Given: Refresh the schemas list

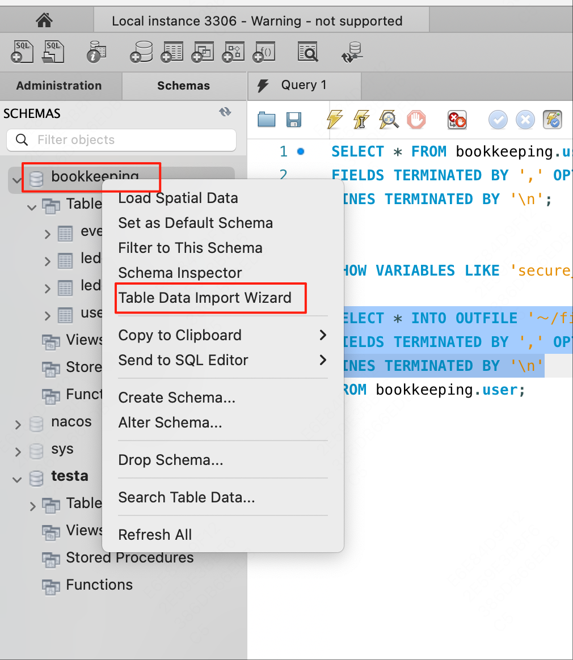Looking at the screenshot, I should 225,112.
